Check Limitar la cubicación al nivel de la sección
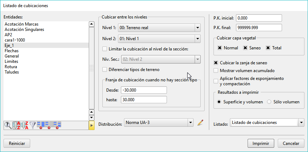 tap(105, 49)
